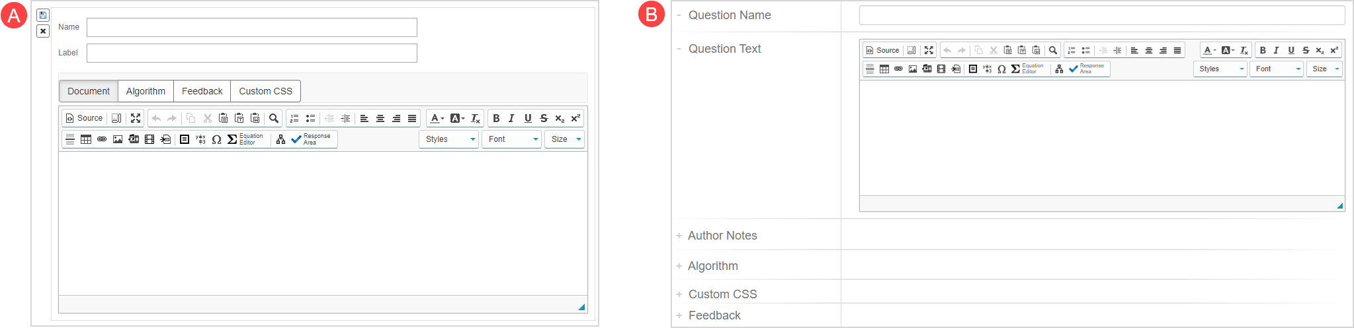
Task: Open the Font dropdown in the Question Text editor
Action: pos(1276,69)
